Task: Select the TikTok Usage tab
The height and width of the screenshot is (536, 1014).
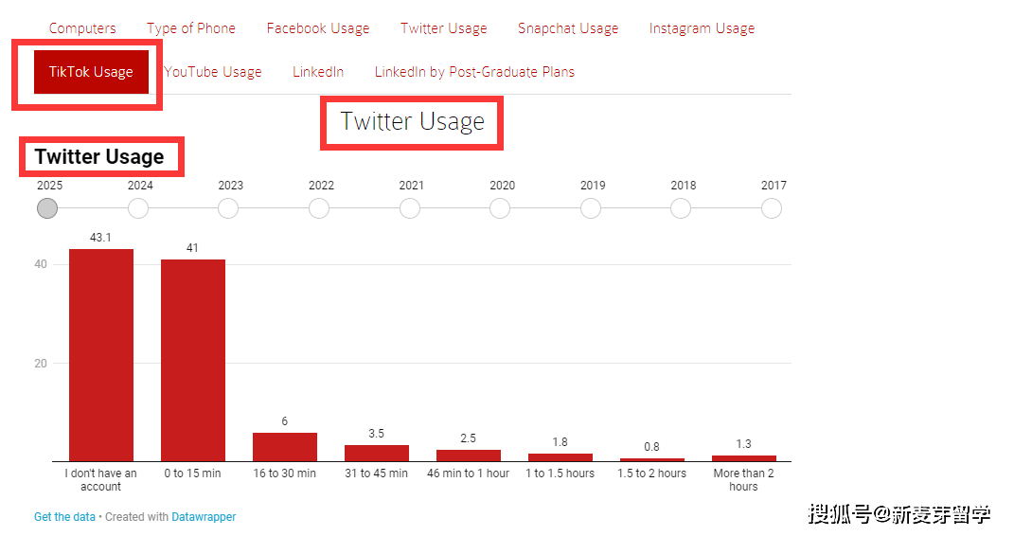Action: (x=91, y=72)
